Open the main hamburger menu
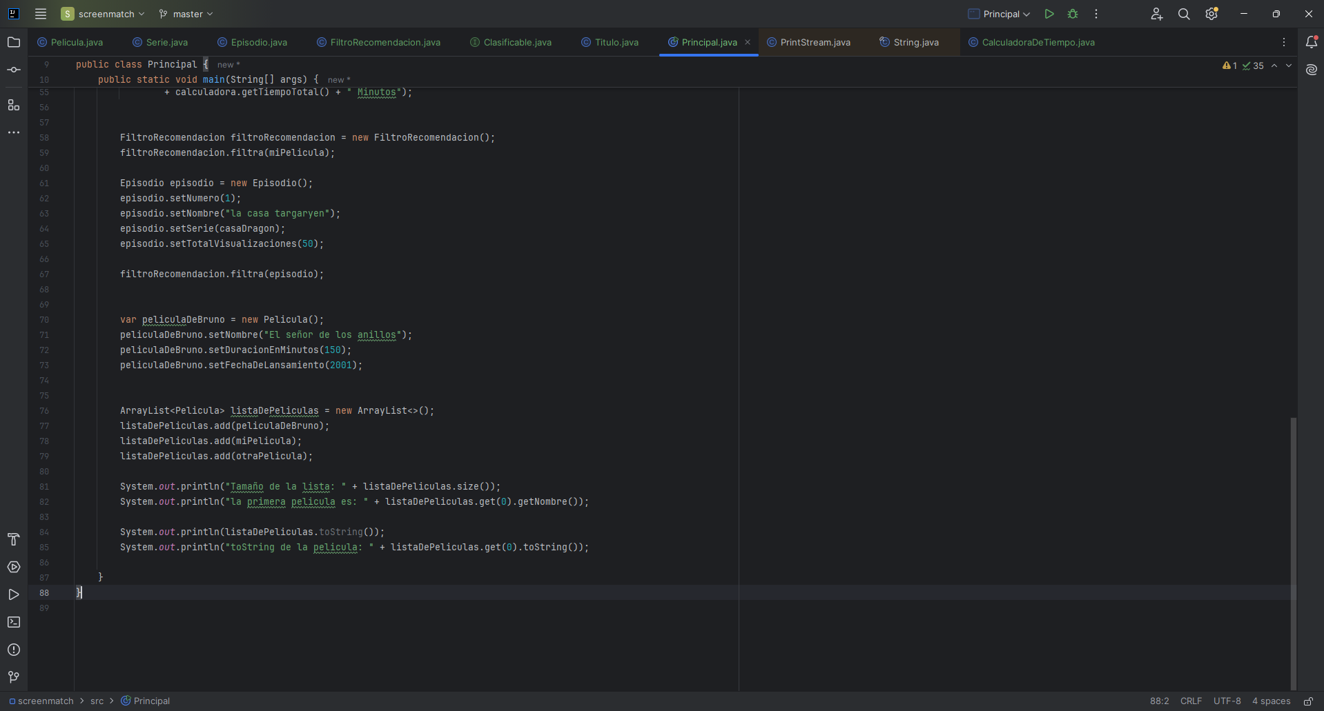The width and height of the screenshot is (1324, 711). tap(41, 14)
